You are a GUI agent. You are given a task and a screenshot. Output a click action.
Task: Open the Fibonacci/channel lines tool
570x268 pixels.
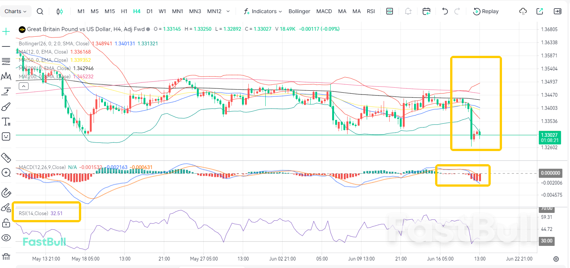click(6, 61)
